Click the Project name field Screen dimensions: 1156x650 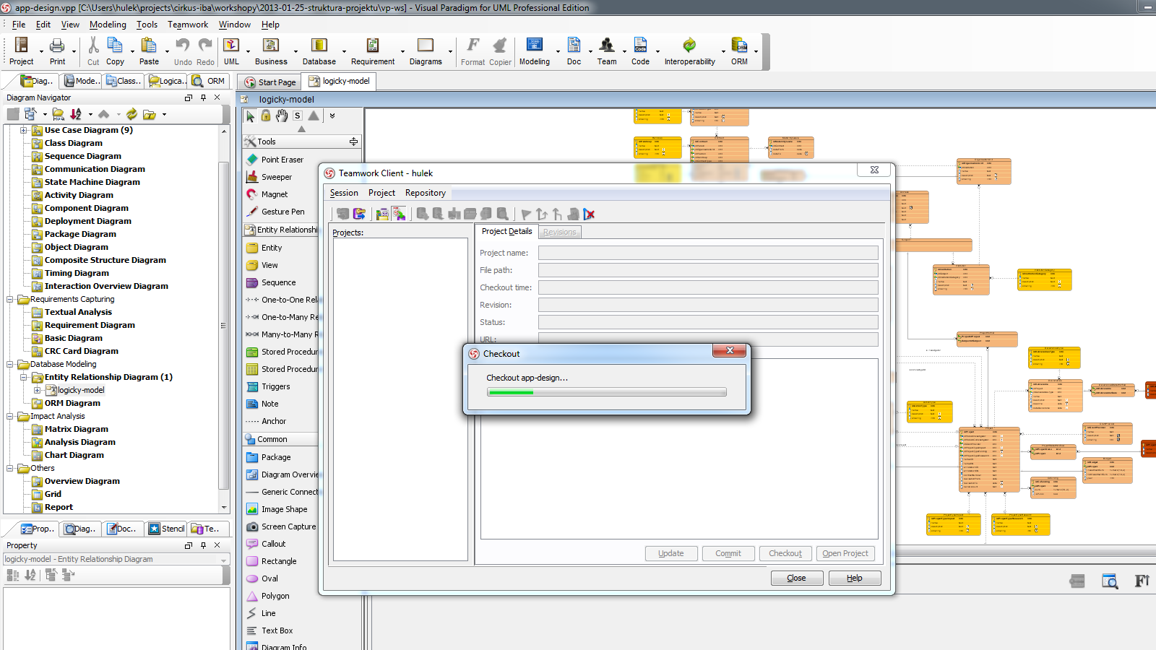pyautogui.click(x=708, y=253)
